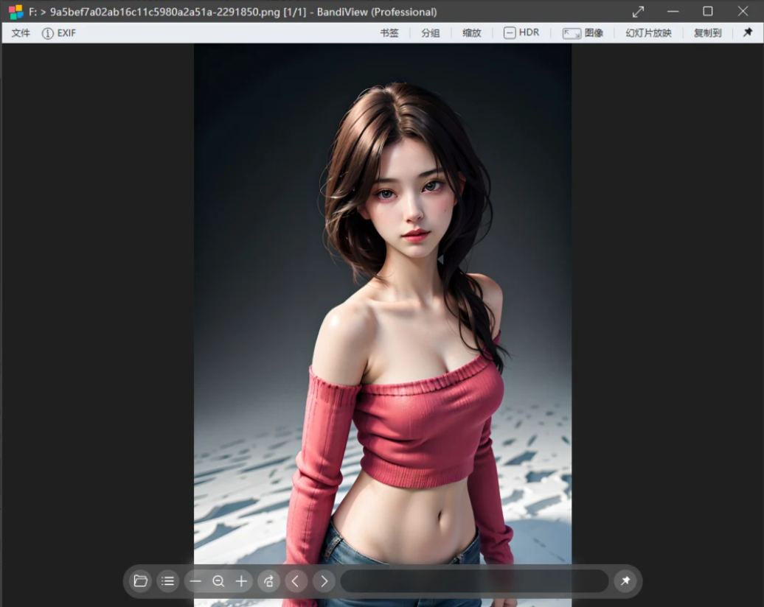Open the 复制到 copy destination menu

coord(706,32)
